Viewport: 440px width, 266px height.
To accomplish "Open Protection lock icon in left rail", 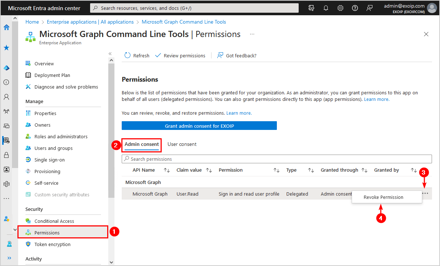I will (6, 155).
